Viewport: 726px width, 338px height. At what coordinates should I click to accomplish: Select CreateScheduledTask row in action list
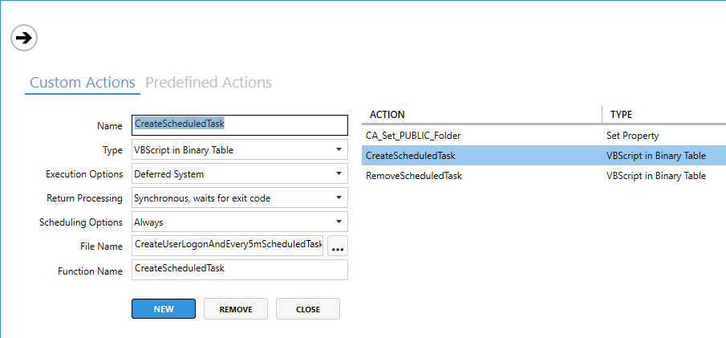pos(411,156)
